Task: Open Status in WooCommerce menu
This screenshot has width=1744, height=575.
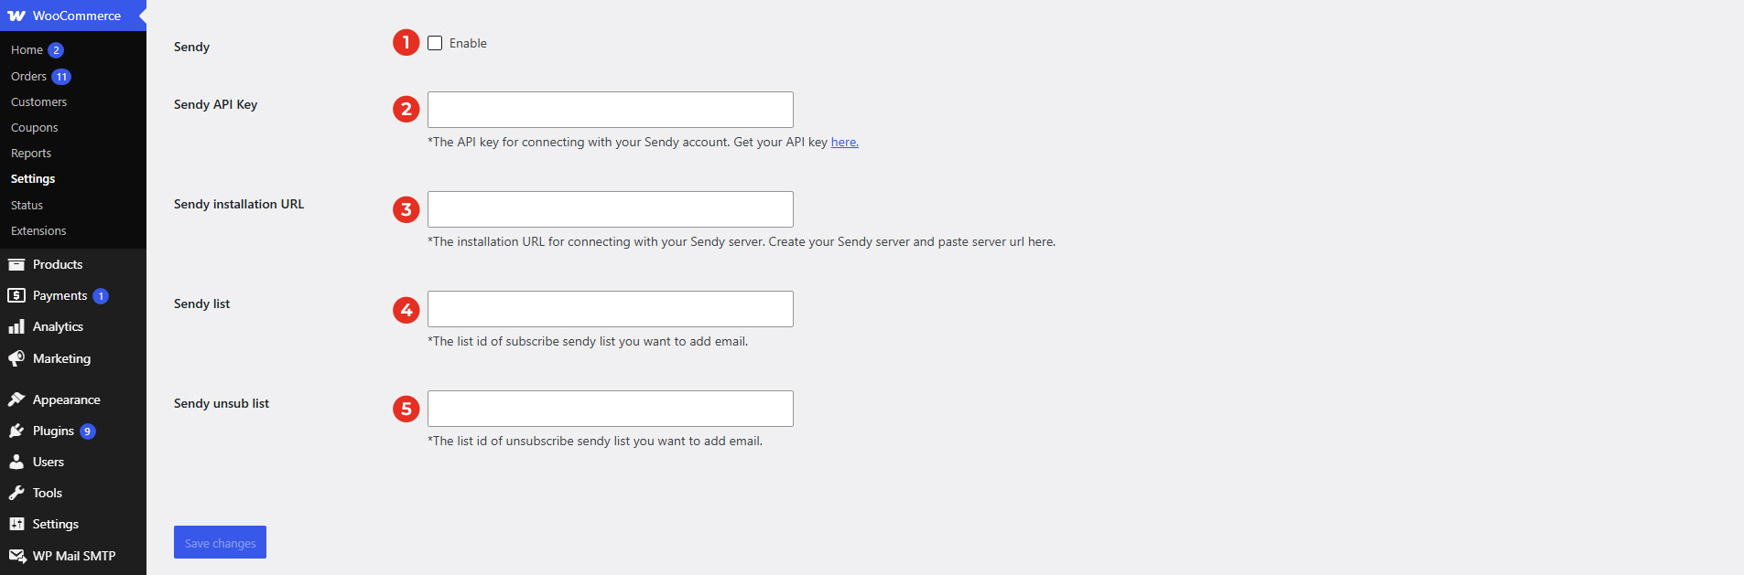Action: (27, 206)
